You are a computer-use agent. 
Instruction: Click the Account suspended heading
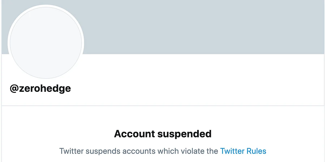[x=163, y=134]
